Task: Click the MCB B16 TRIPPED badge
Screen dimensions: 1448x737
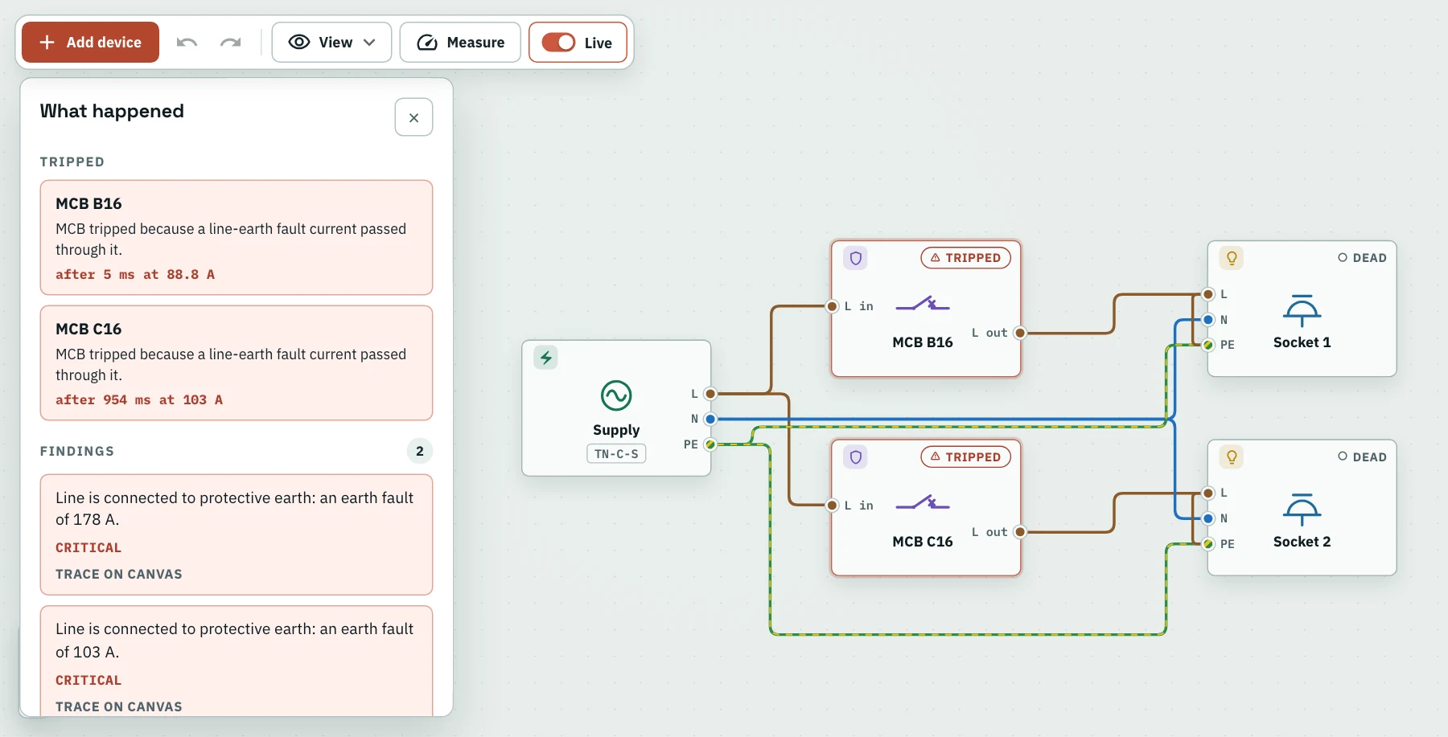Action: (965, 258)
